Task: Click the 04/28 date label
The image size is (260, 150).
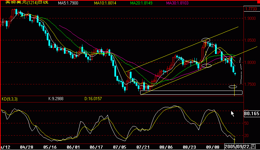Action: [x=26, y=147]
